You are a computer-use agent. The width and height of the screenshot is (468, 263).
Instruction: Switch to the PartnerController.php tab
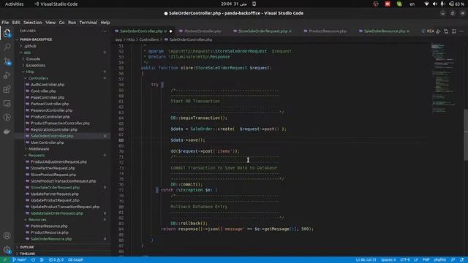tap(203, 31)
